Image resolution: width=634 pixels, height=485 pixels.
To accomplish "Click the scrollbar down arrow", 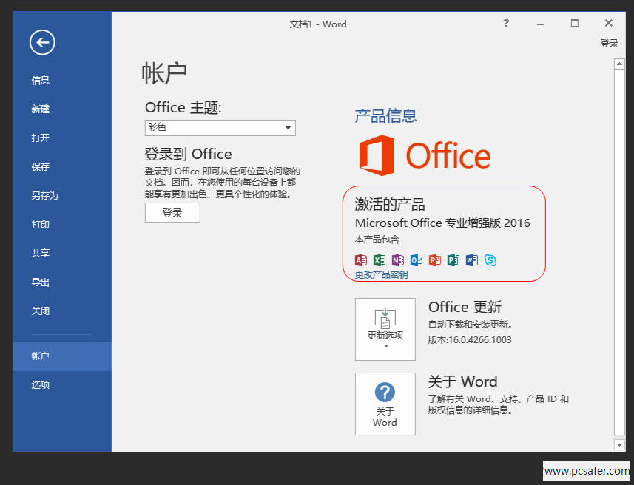I will (619, 444).
